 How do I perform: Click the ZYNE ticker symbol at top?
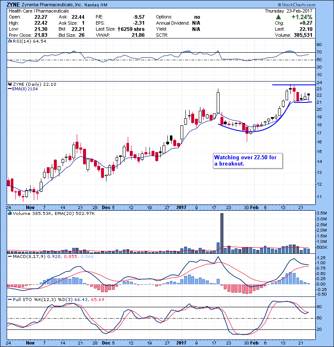[13, 5]
